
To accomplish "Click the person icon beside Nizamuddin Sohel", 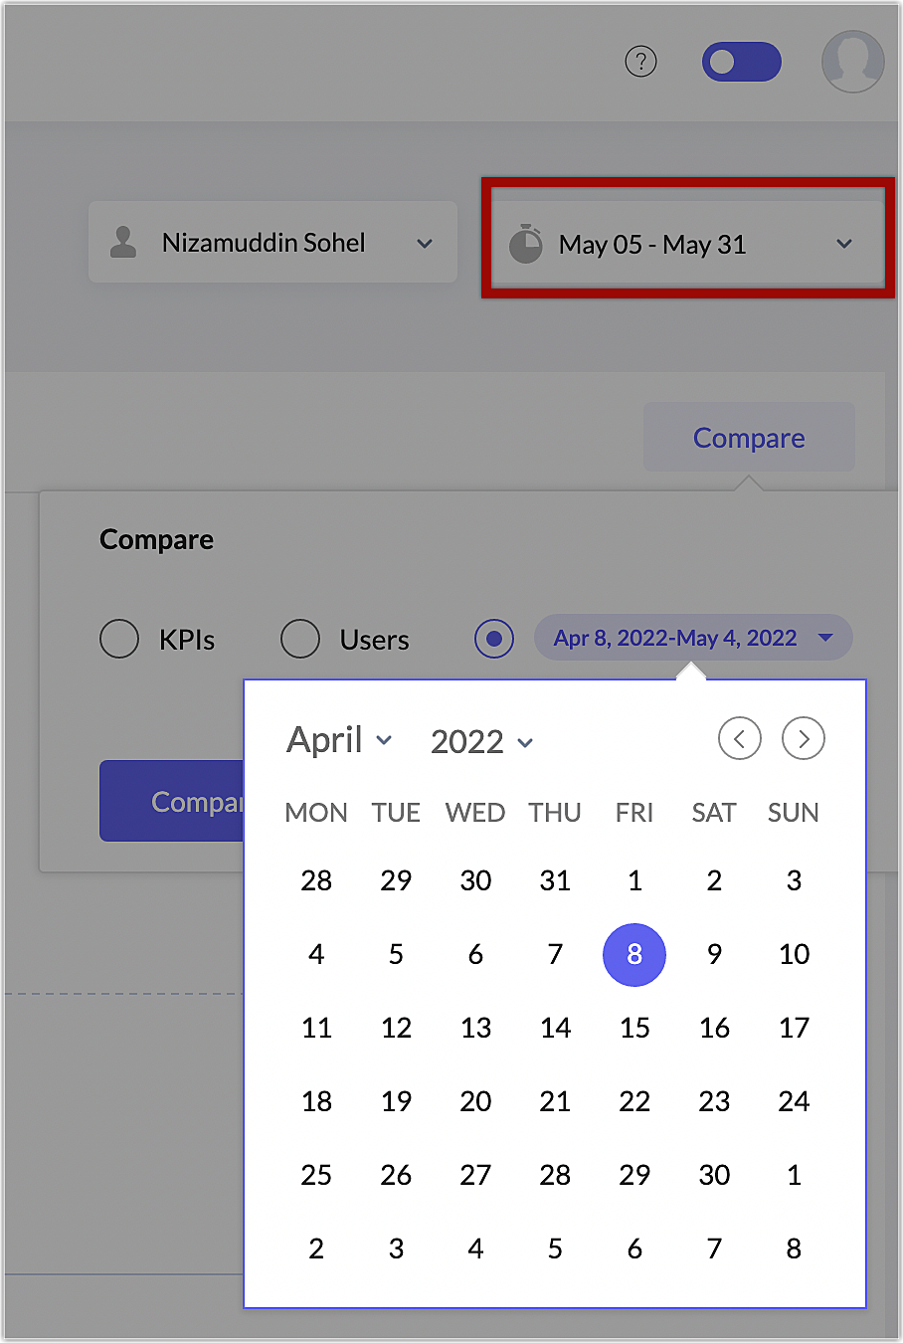I will pos(123,242).
